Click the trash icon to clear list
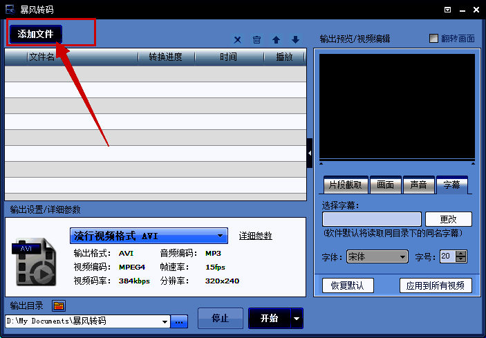 pos(256,40)
